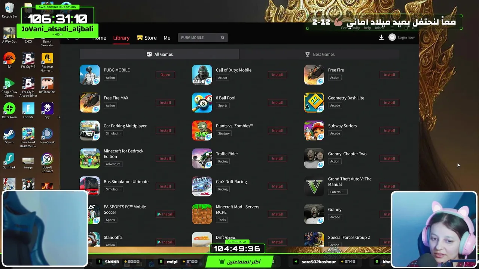
Task: Open Steam desktop shortcut
Action: pos(9,136)
